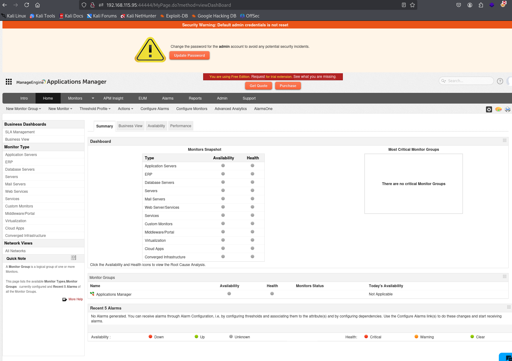
Task: Click Database Servers availability icon
Action: [x=223, y=182]
